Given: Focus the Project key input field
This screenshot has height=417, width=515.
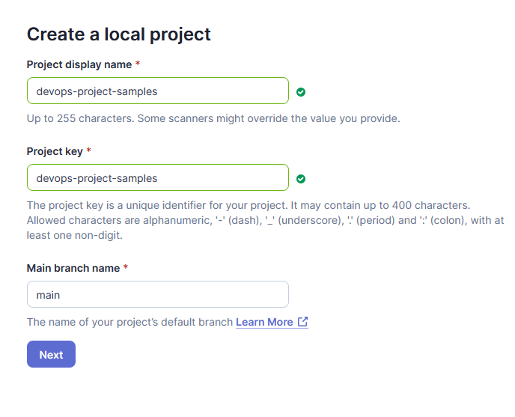Looking at the screenshot, I should (158, 177).
